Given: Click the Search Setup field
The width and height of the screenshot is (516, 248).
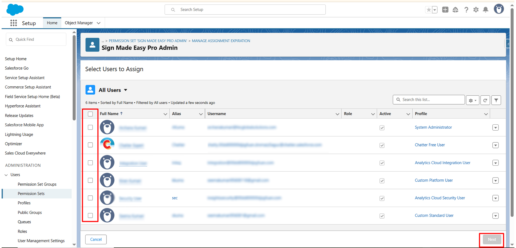Looking at the screenshot, I should [245, 10].
